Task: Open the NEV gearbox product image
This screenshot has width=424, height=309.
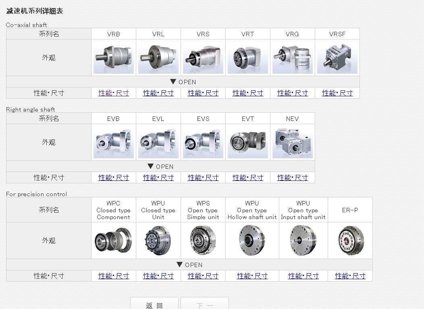Action: [x=292, y=143]
